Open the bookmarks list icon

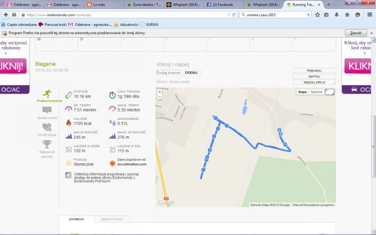[326, 15]
